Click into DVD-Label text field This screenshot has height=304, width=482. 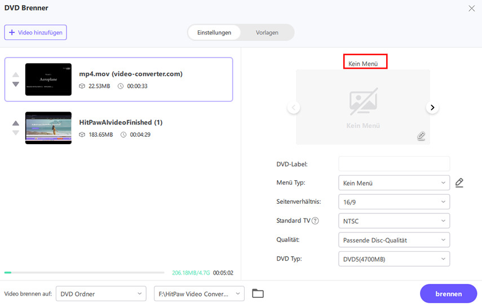tap(394, 164)
